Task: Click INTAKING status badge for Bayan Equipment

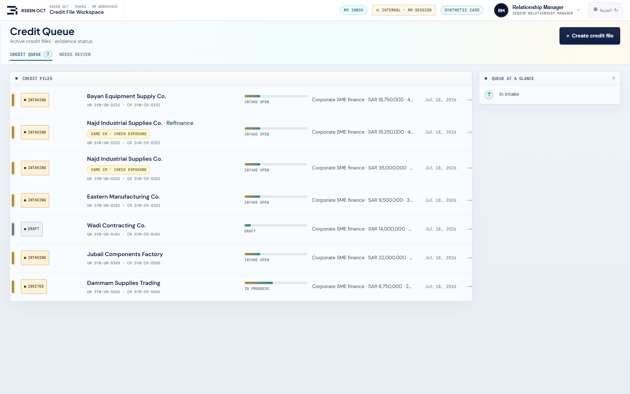Action: tap(35, 100)
